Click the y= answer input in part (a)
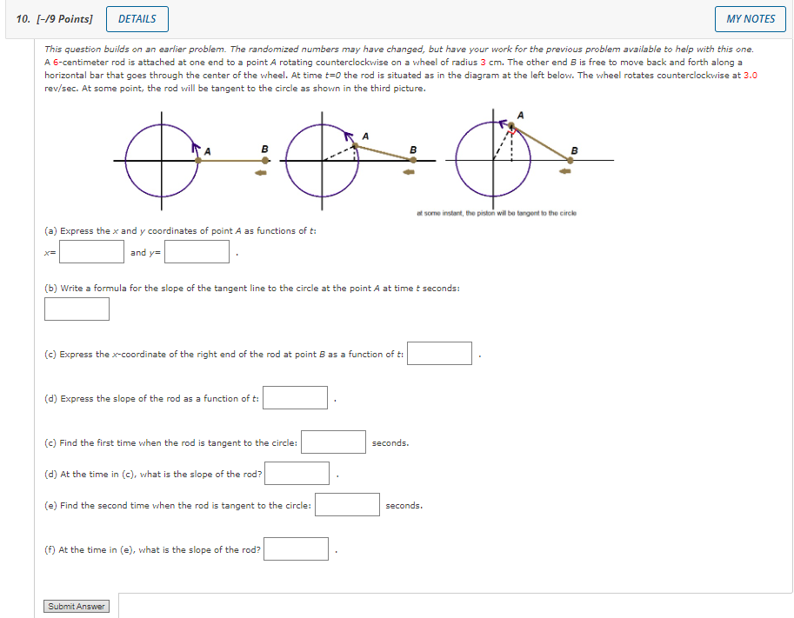Viewport: 794px width, 618px height. point(197,251)
